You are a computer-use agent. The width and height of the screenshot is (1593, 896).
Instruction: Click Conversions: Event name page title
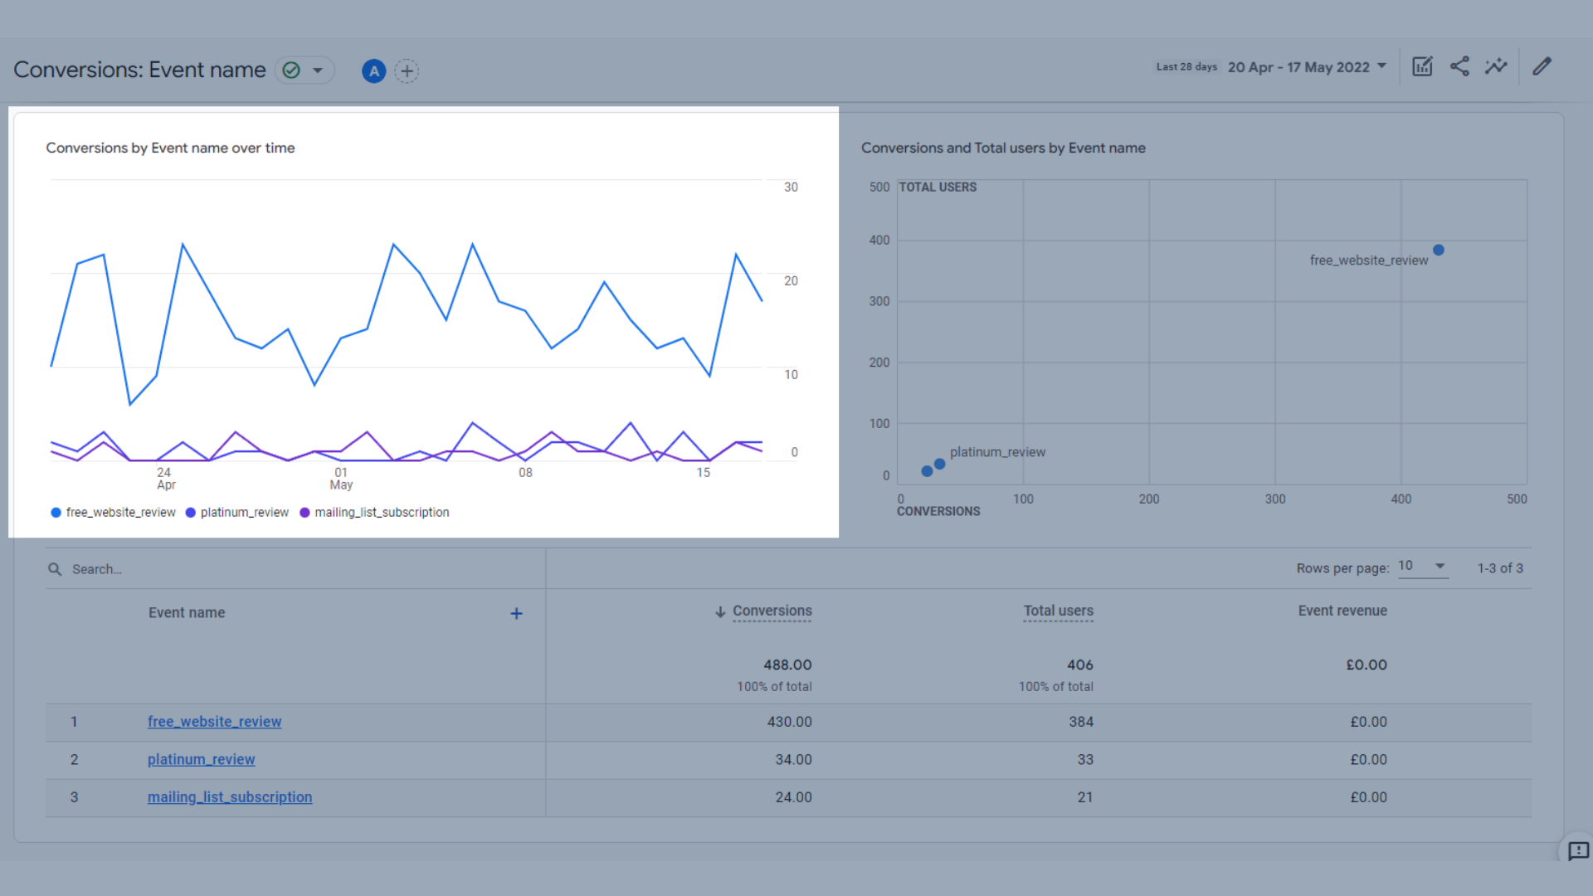tap(139, 71)
